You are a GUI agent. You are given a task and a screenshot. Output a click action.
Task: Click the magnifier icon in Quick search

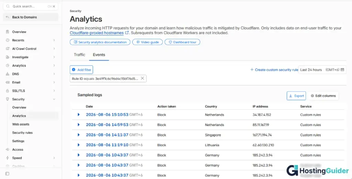click(x=8, y=6)
